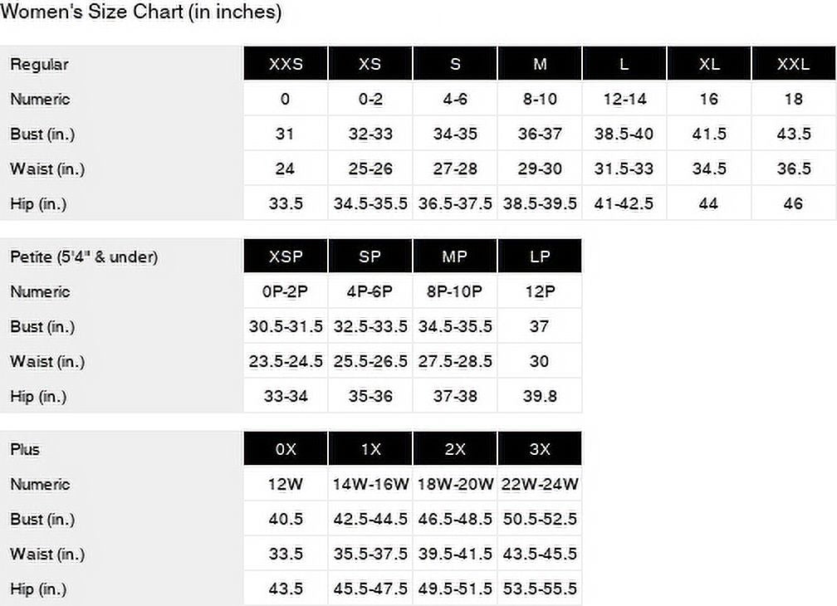Select the Plus section label
Screen dimensions: 837x606
[25, 449]
